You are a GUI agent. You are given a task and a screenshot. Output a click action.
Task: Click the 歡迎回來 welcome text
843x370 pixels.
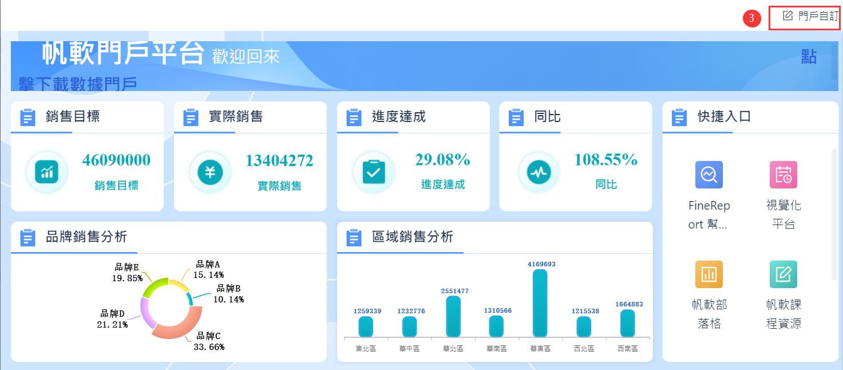(x=246, y=56)
